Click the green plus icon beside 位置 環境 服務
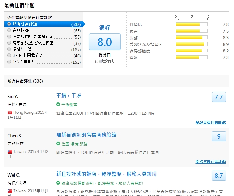 (58, 144)
